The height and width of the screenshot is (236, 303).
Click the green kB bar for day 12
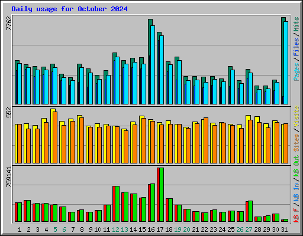tap(117, 204)
